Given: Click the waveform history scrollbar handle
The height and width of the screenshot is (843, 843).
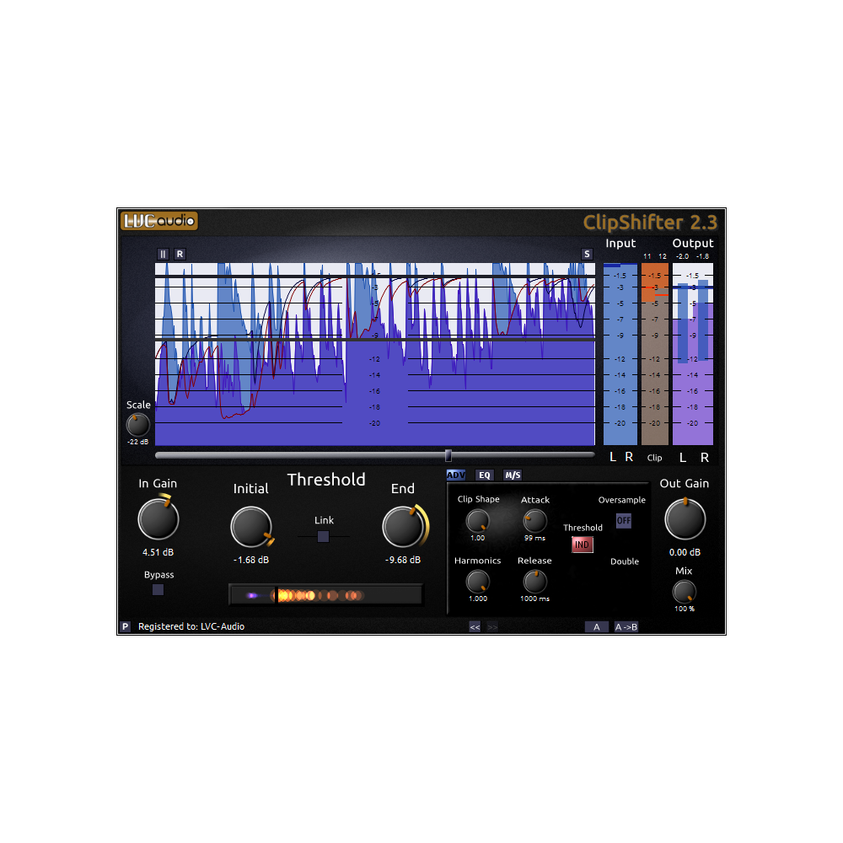Looking at the screenshot, I should click(x=448, y=454).
